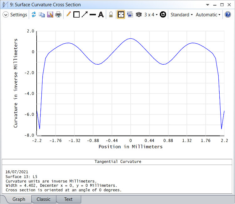Click the 'Surface 13: L5' text
This screenshot has width=235, height=204.
coord(21,176)
